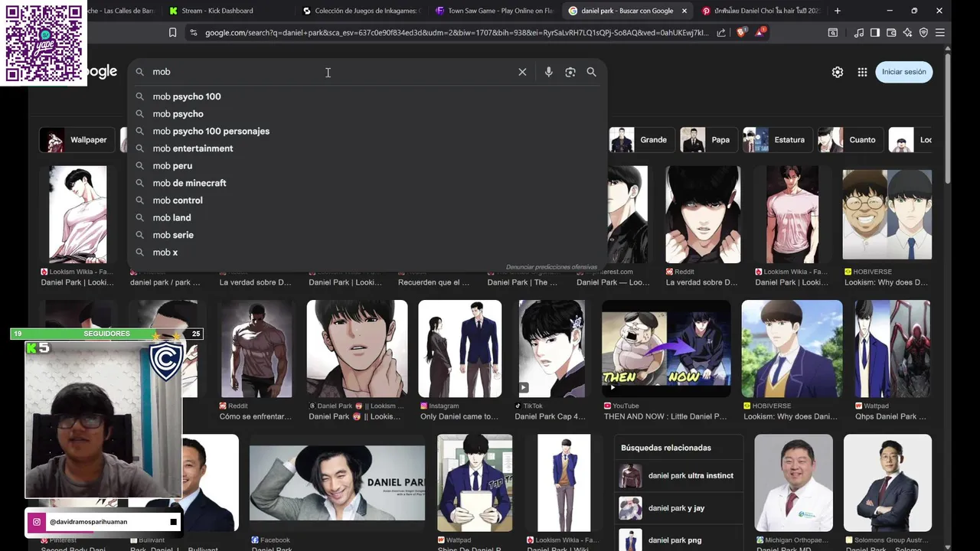Switch to the Town Saw Game tab
980x551 pixels.
pos(495,11)
